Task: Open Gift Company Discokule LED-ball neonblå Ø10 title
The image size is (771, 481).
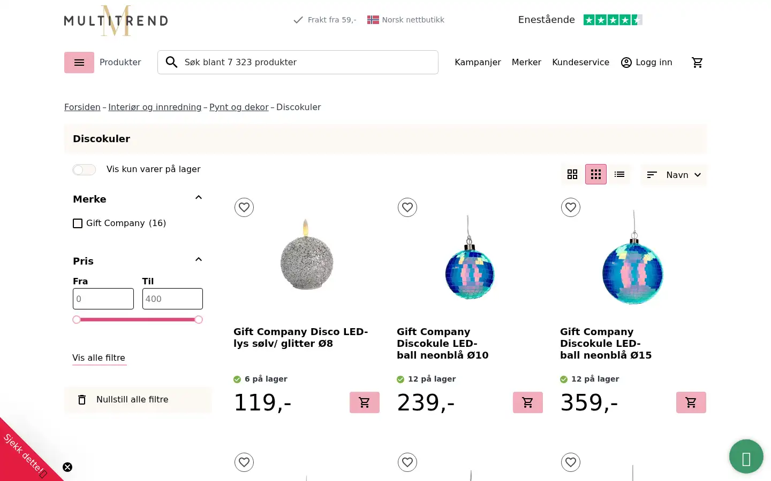Action: click(x=443, y=344)
